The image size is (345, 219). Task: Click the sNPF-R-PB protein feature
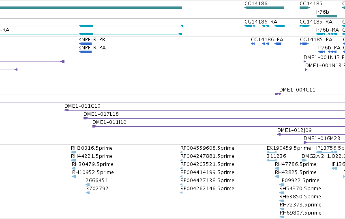pyautogui.click(x=86, y=44)
